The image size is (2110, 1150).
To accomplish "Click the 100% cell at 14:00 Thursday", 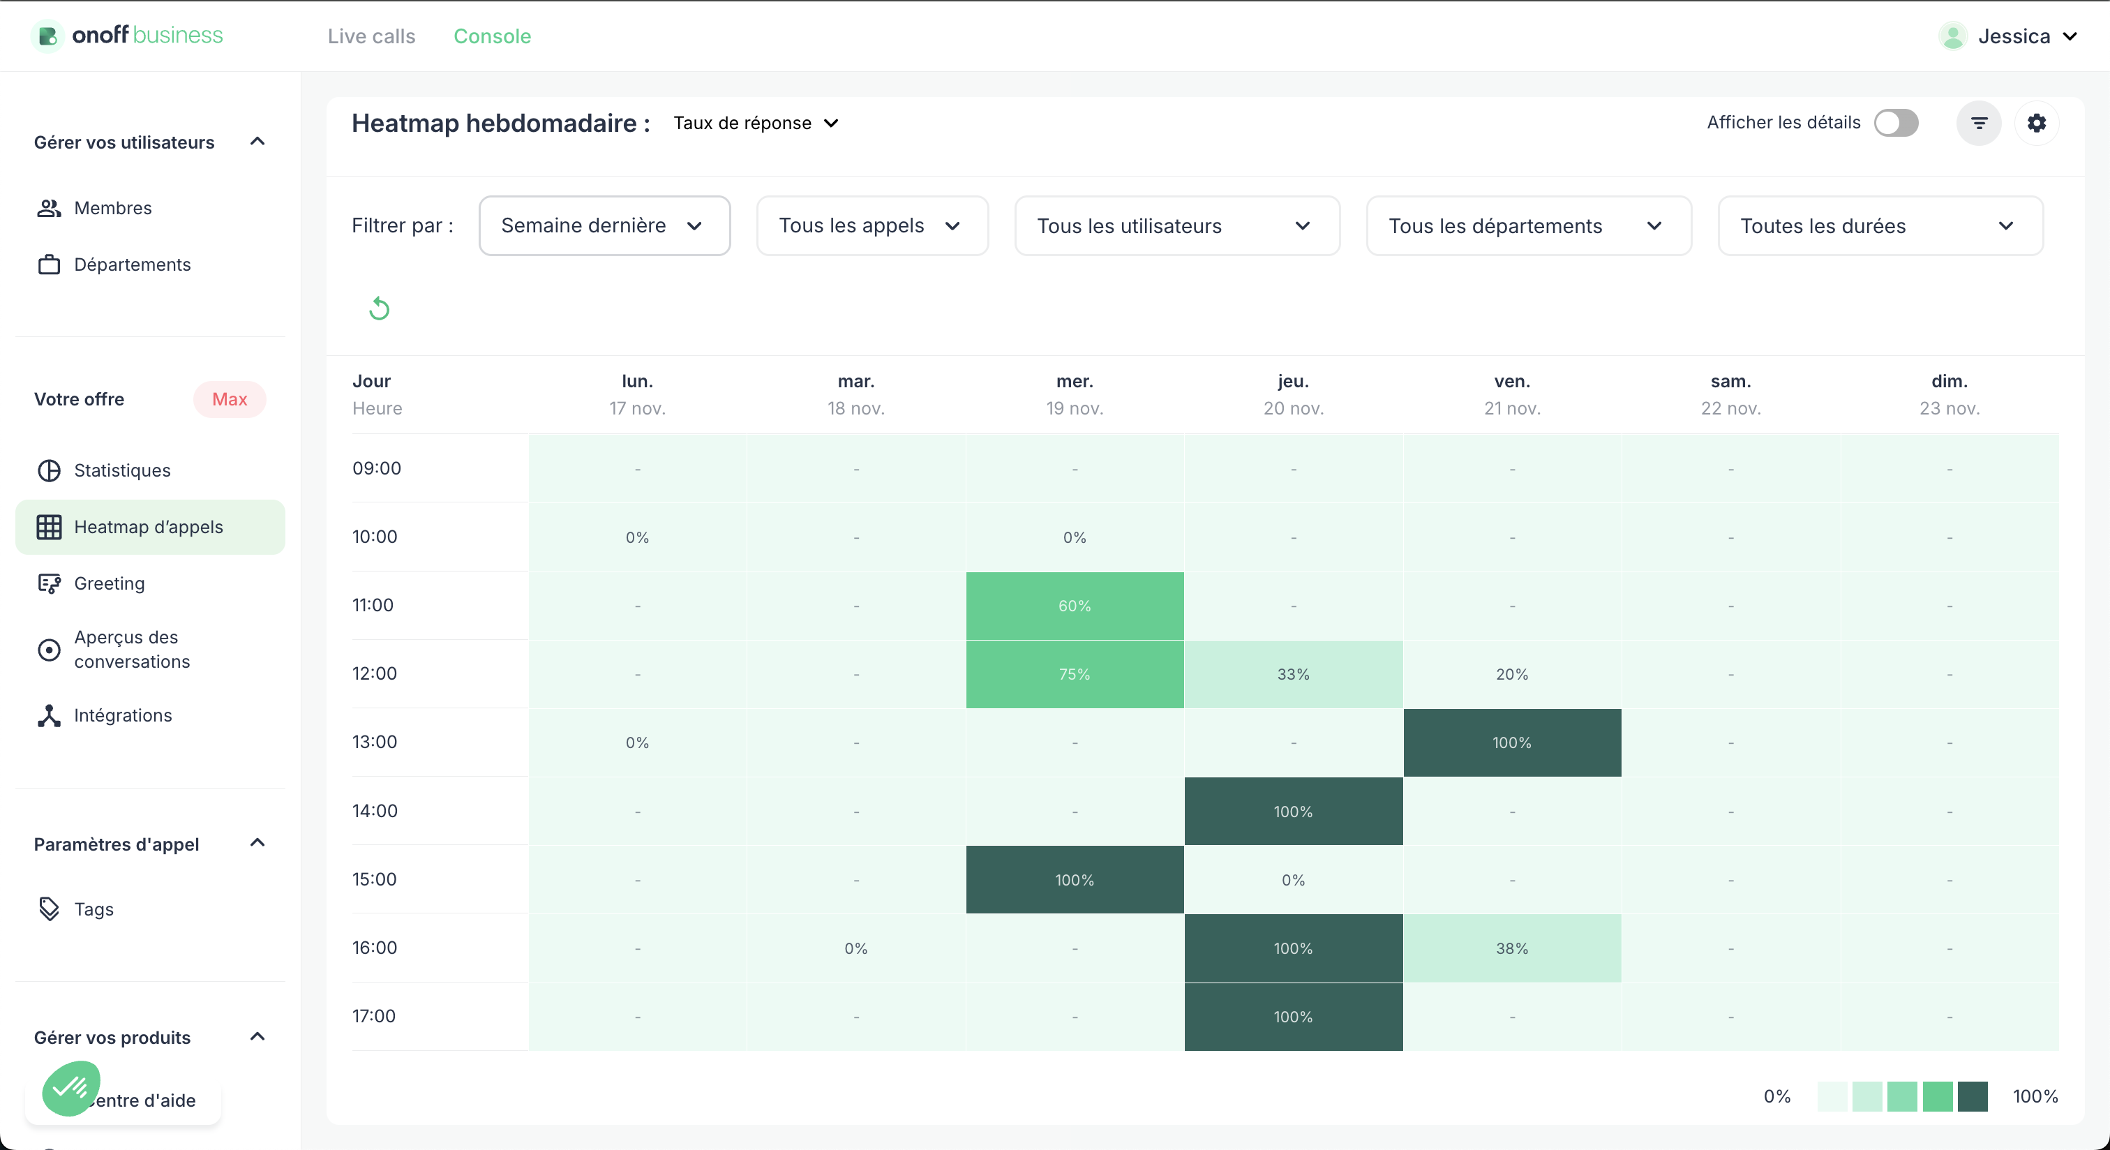I will (x=1294, y=811).
